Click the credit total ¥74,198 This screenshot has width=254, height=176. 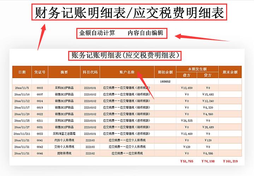pyautogui.click(x=208, y=161)
